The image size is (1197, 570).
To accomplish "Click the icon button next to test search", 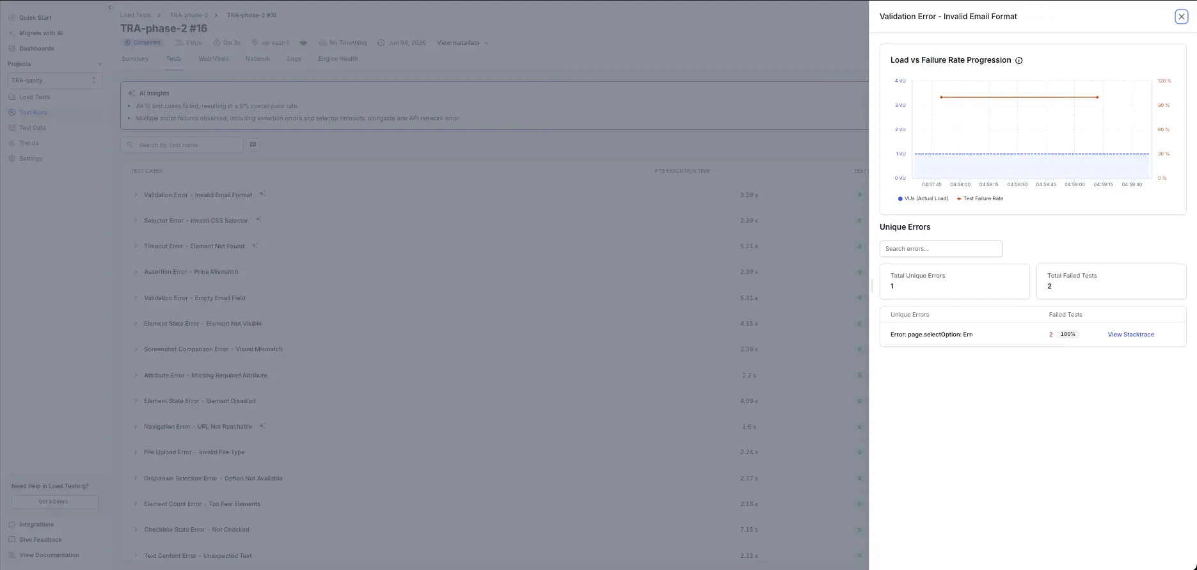I will click(x=253, y=145).
